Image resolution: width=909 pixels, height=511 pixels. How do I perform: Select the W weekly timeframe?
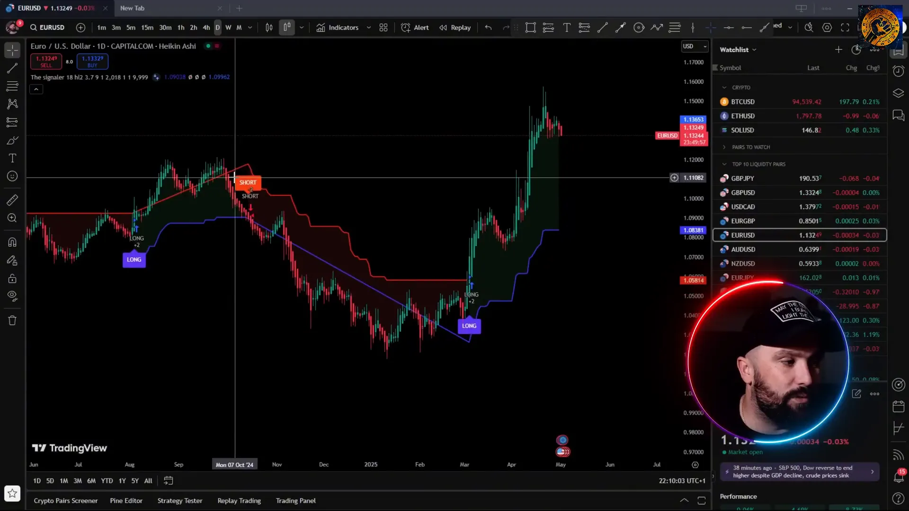(x=228, y=27)
